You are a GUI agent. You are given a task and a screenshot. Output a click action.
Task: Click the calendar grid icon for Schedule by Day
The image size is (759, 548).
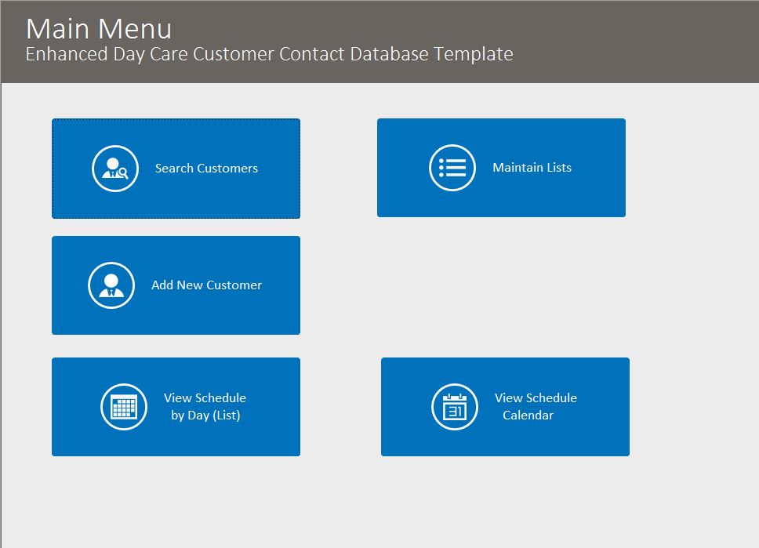(x=124, y=407)
